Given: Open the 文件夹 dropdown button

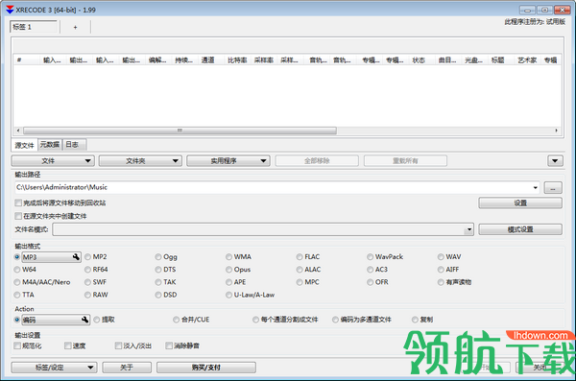Looking at the screenshot, I should pyautogui.click(x=140, y=161).
